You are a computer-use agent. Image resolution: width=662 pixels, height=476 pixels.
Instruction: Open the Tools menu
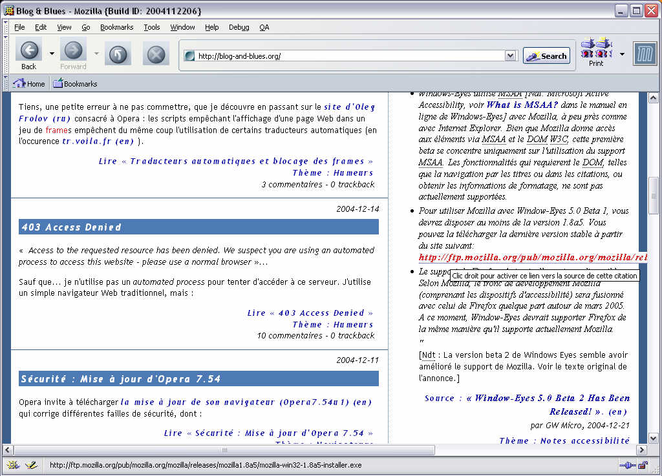pyautogui.click(x=151, y=27)
